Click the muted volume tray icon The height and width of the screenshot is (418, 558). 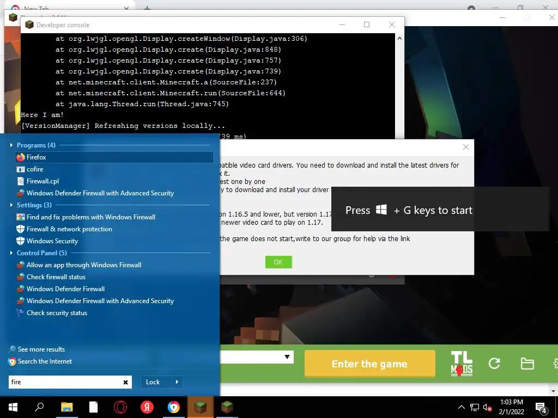tap(487, 407)
